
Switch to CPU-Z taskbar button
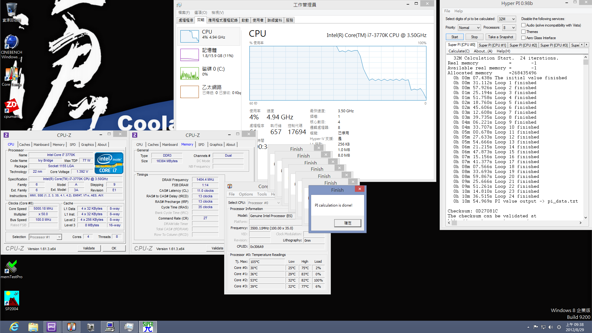pyautogui.click(x=51, y=327)
